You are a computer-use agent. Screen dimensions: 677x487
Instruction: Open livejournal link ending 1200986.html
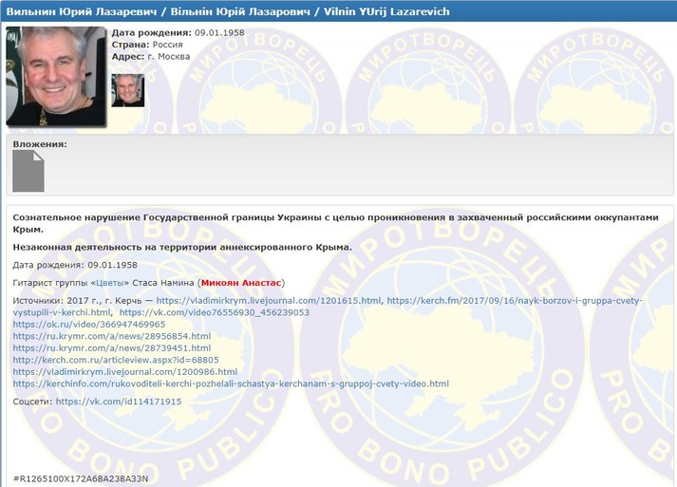click(124, 372)
